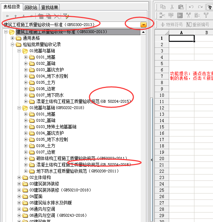This screenshot has height=222, width=213.
Task: Click the redo arrow icon
Action: (x=200, y=7)
